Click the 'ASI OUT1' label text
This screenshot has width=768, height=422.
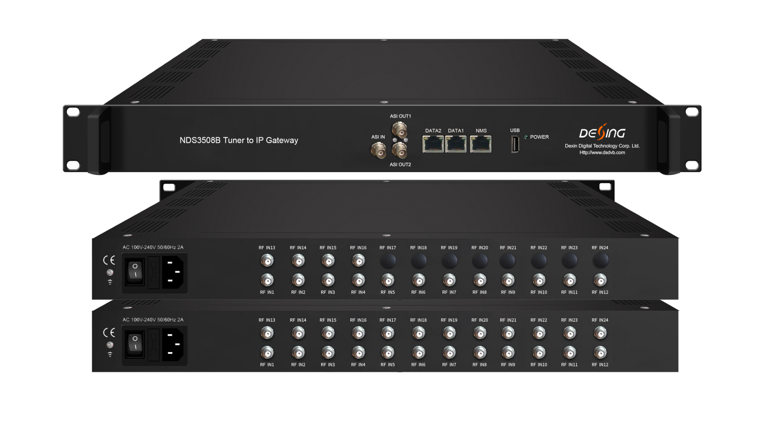(x=400, y=116)
